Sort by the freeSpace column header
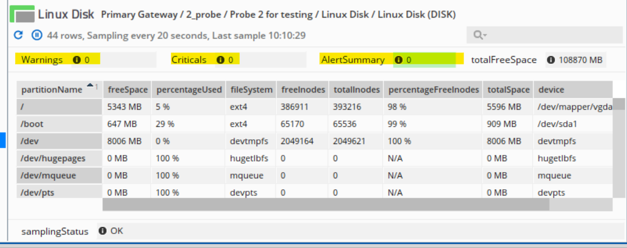This screenshot has width=627, height=248. pyautogui.click(x=128, y=89)
